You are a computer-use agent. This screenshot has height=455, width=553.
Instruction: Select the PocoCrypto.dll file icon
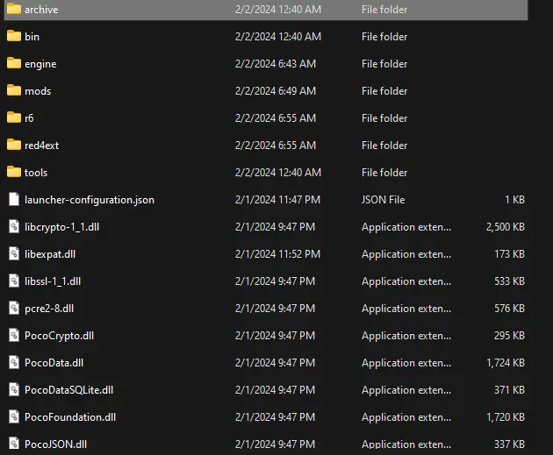point(14,335)
